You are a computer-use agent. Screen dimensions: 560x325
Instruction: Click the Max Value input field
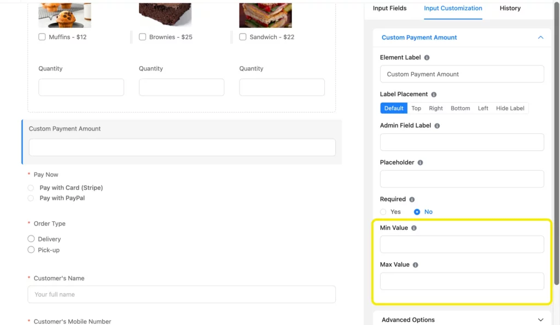coord(462,281)
